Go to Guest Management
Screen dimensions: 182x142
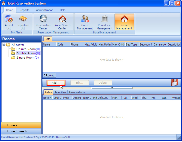click(85, 22)
